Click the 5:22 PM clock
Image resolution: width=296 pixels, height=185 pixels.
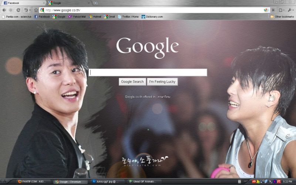coord(287,182)
